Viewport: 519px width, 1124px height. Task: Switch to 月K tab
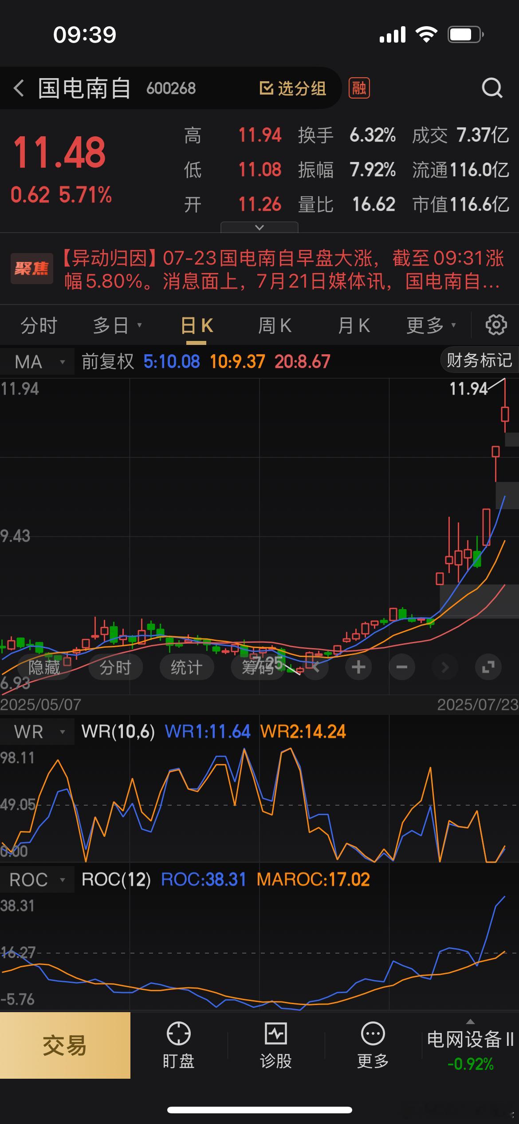point(354,325)
